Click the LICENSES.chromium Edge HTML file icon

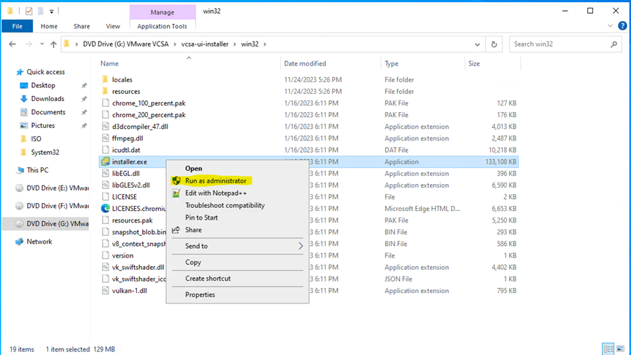(x=106, y=208)
